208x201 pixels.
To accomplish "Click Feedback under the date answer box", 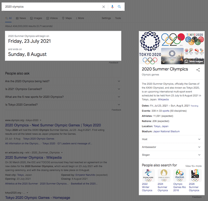I will tap(113, 63).
